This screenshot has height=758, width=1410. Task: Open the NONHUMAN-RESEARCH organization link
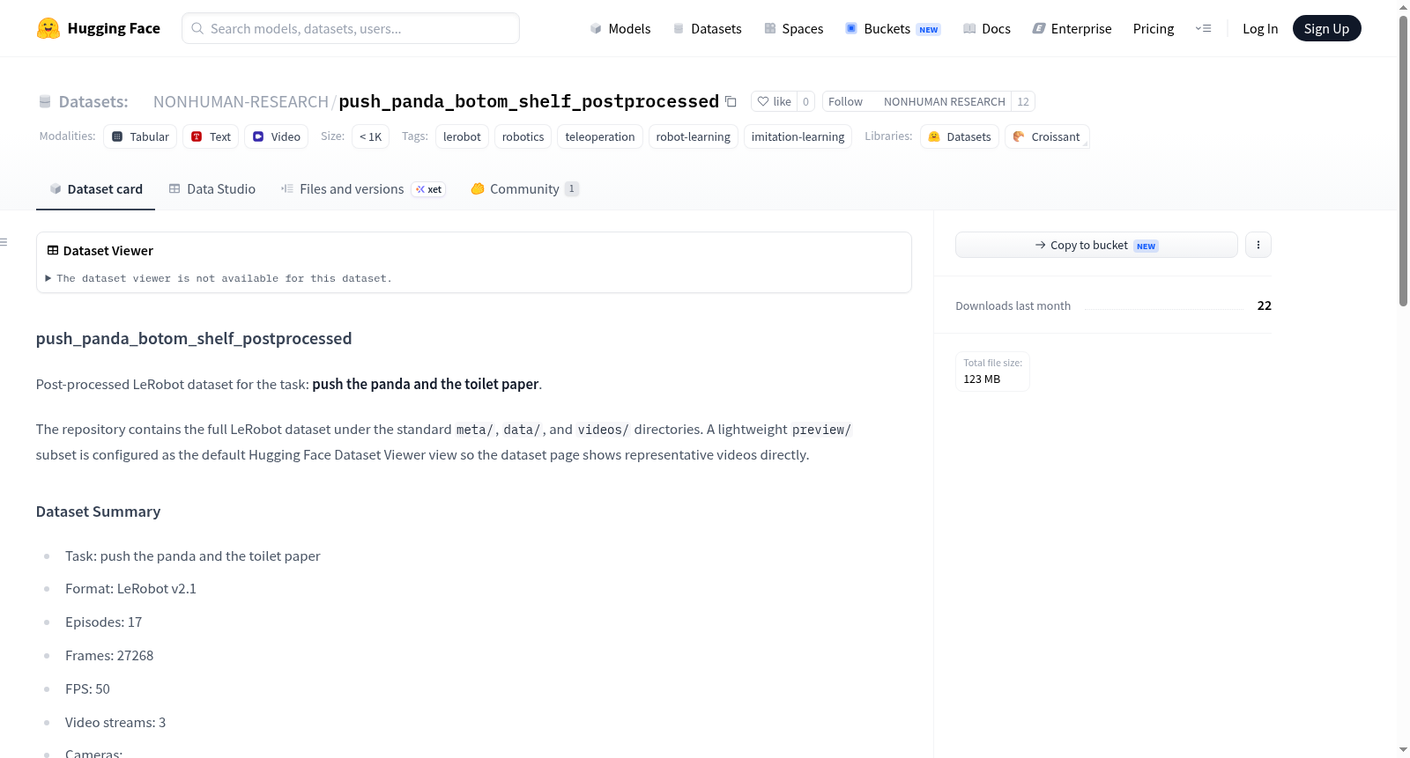[241, 101]
